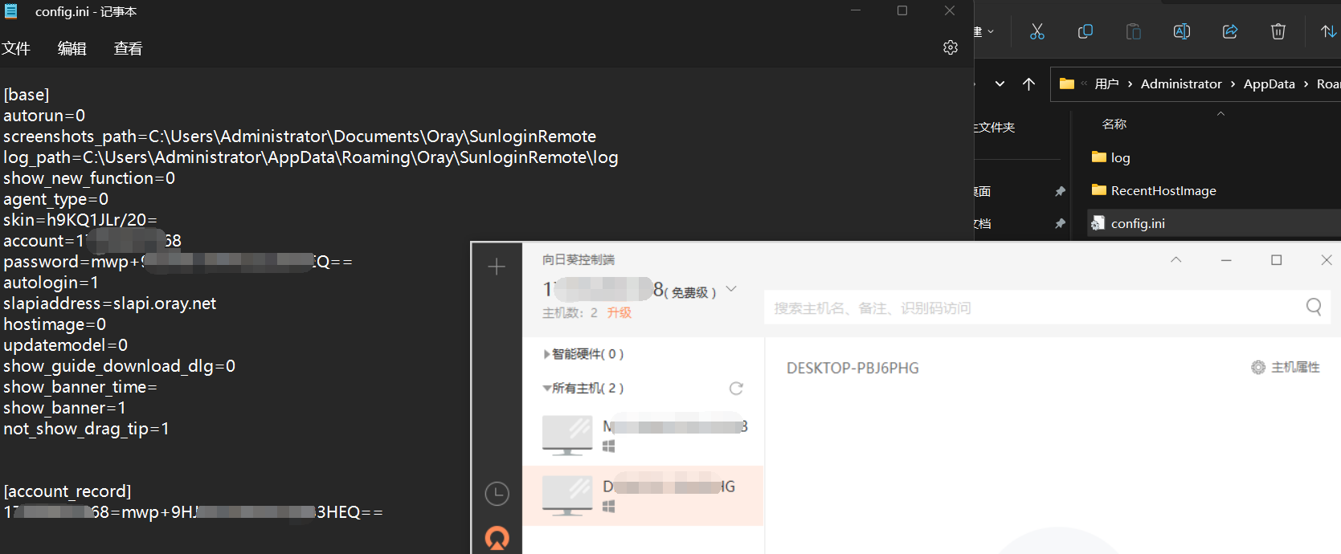Click the plus add icon in Sunlogin sidebar
The height and width of the screenshot is (554, 1341).
(x=497, y=267)
